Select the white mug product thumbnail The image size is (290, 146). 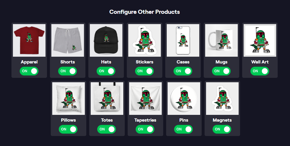tap(222, 40)
